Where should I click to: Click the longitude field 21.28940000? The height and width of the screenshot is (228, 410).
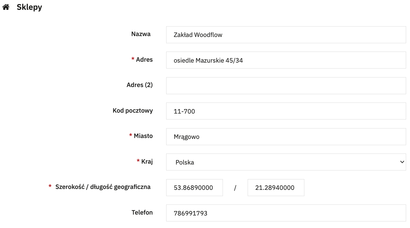pos(276,187)
